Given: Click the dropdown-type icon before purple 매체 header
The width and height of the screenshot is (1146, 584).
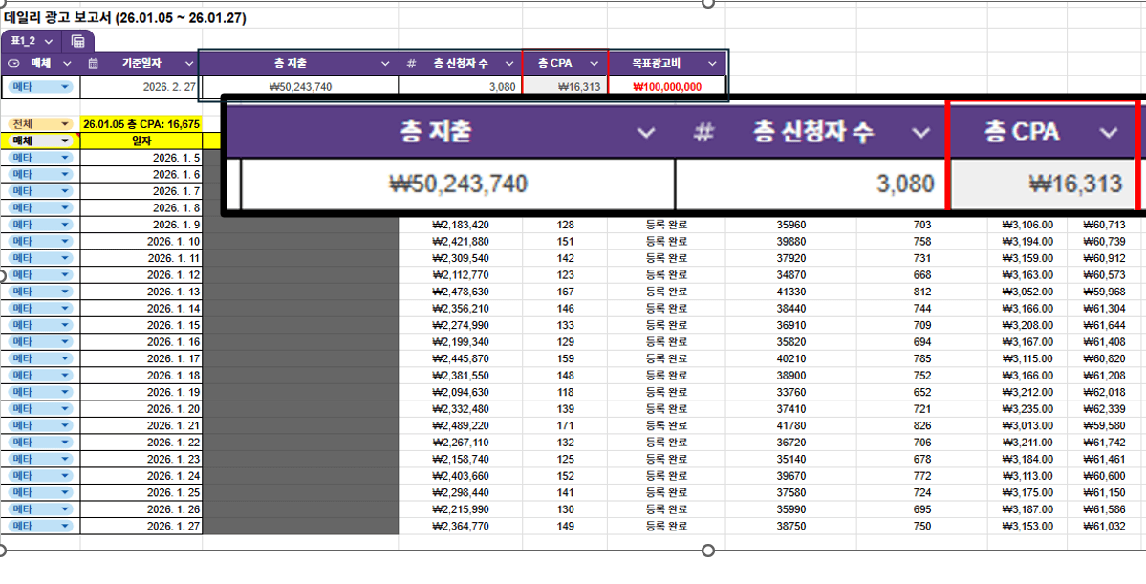Looking at the screenshot, I should click(x=13, y=64).
